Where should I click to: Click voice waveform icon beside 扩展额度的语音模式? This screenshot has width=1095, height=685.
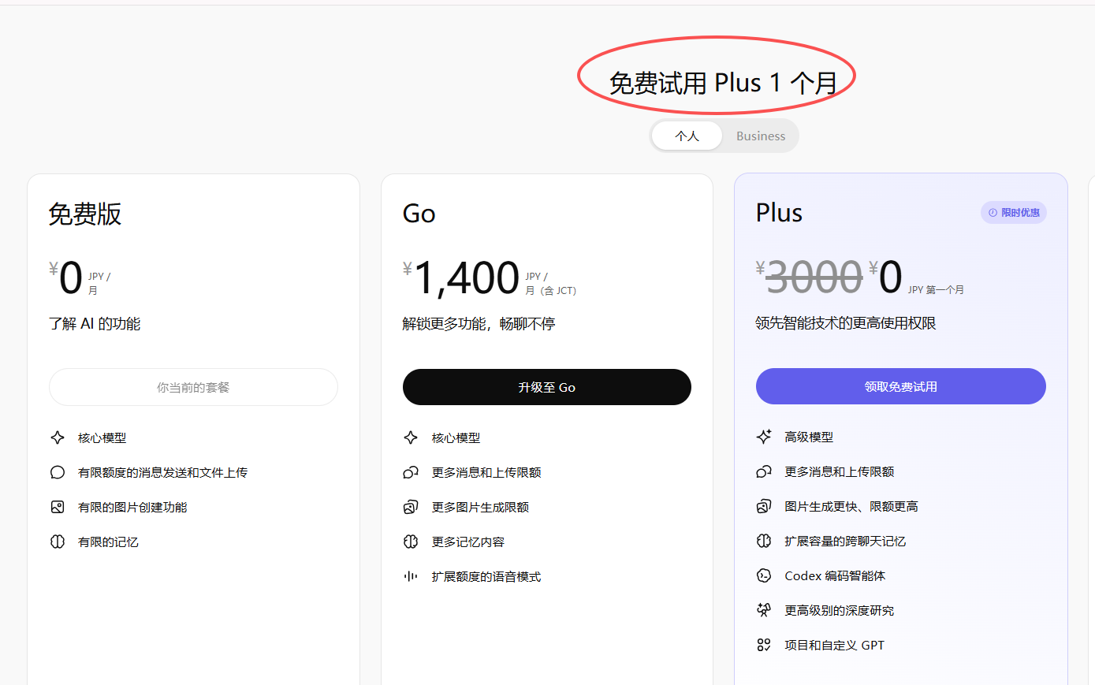pyautogui.click(x=411, y=576)
